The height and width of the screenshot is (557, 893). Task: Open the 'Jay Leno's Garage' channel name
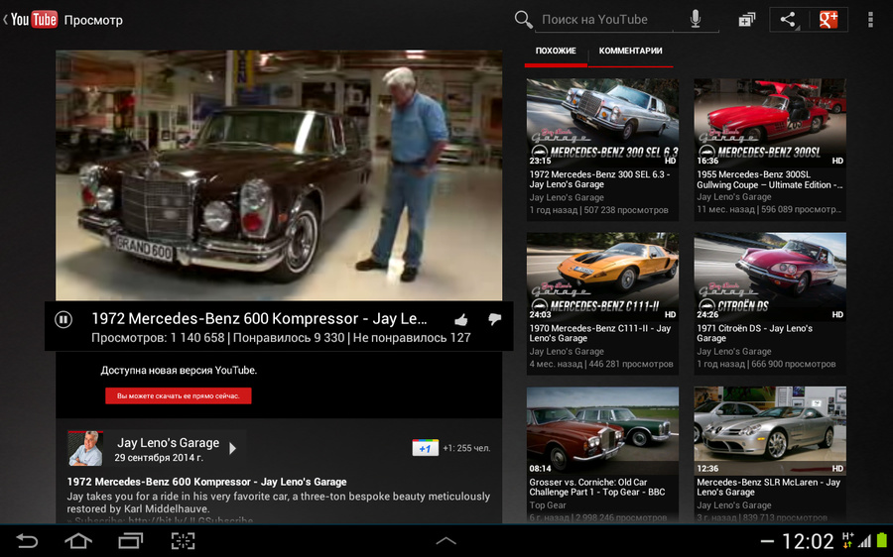168,443
